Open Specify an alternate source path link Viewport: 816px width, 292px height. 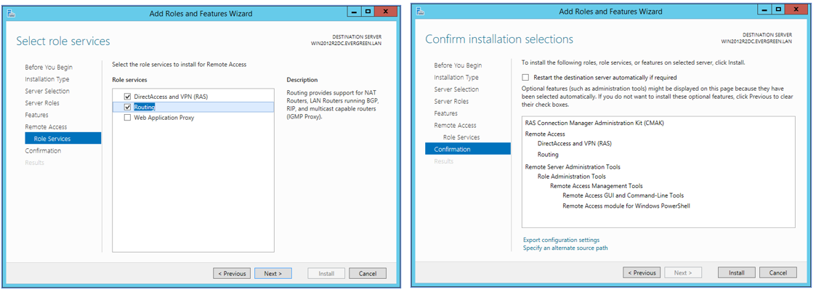pos(565,248)
